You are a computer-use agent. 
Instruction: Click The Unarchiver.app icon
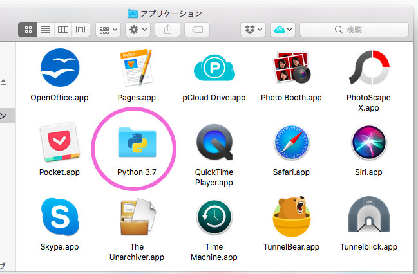point(138,217)
